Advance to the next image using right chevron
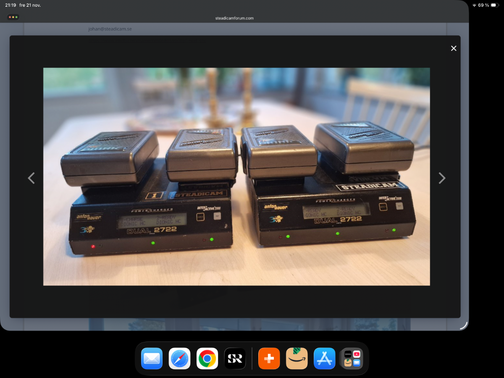504x378 pixels. (442, 178)
